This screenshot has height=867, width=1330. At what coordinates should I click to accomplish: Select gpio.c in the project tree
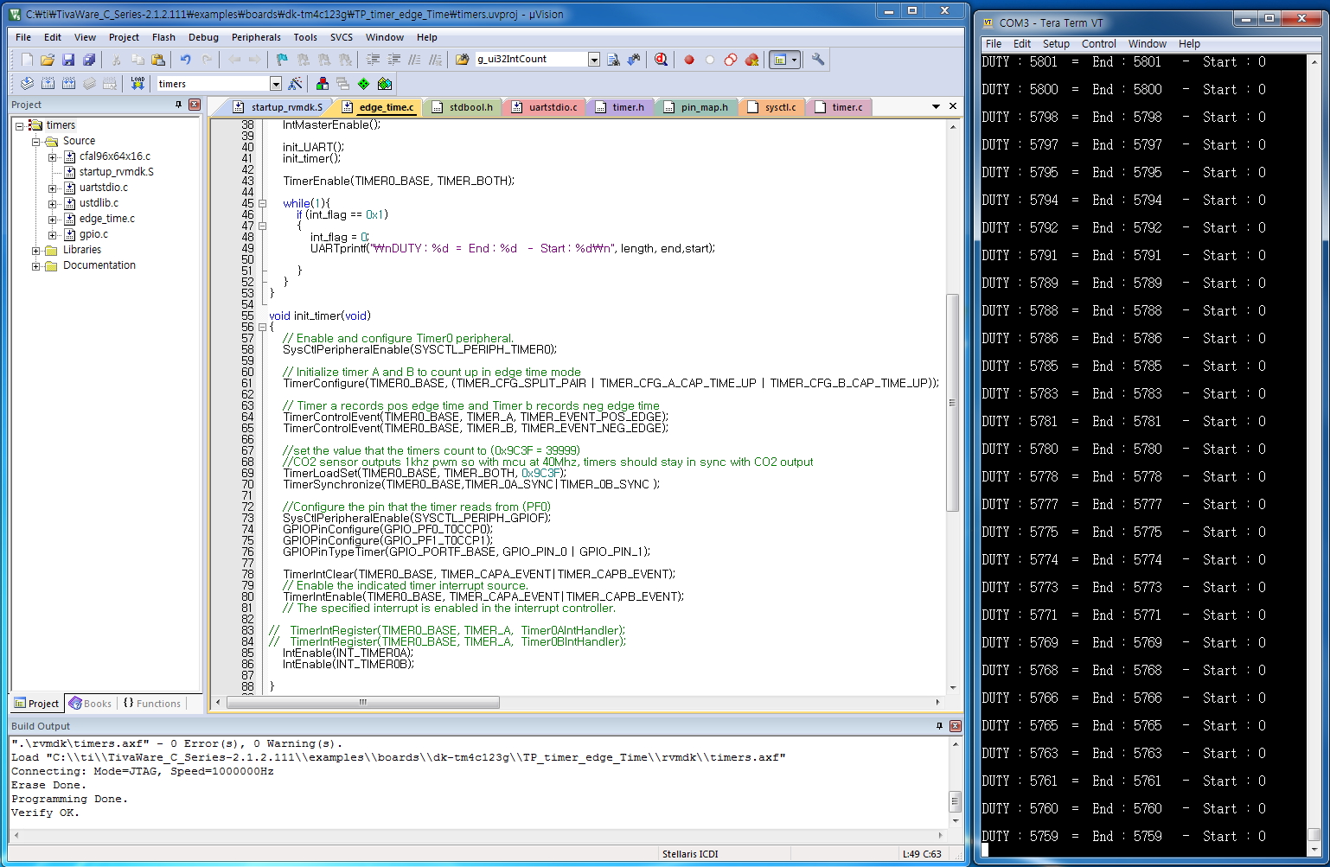pos(93,234)
